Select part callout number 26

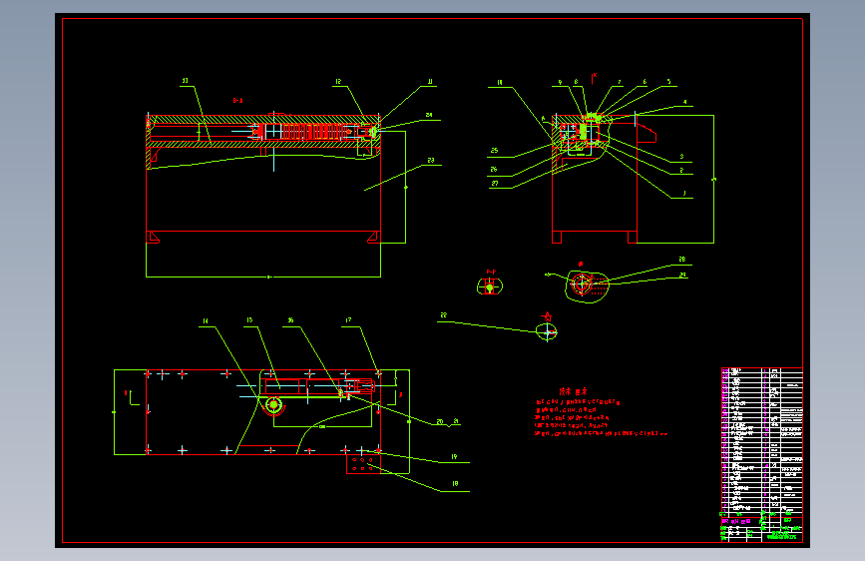pos(494,169)
